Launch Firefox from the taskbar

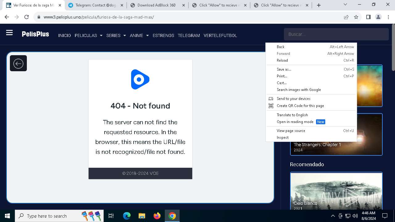[157, 216]
